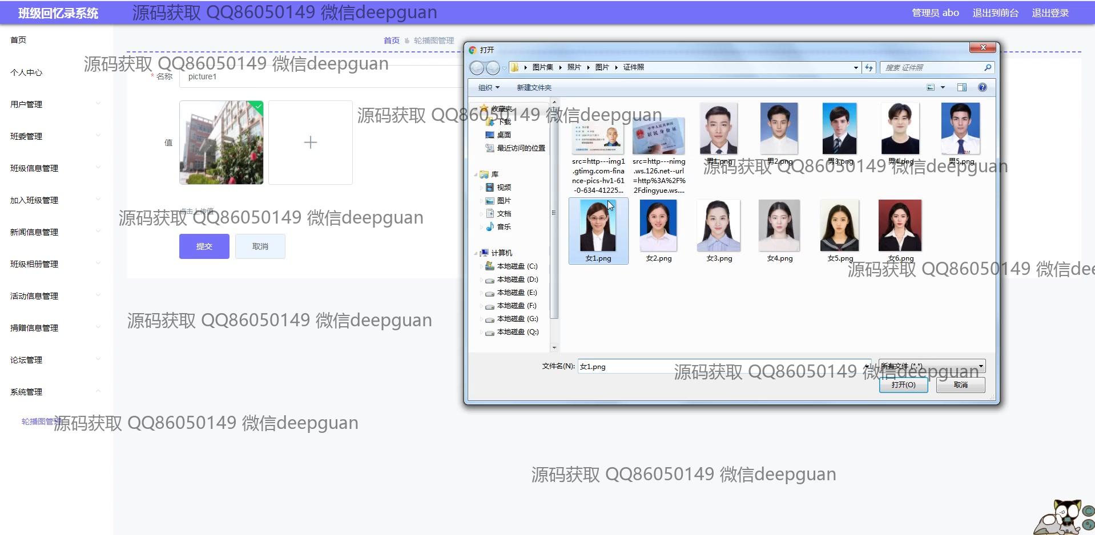Click the dialog's back navigation arrow

pyautogui.click(x=477, y=68)
